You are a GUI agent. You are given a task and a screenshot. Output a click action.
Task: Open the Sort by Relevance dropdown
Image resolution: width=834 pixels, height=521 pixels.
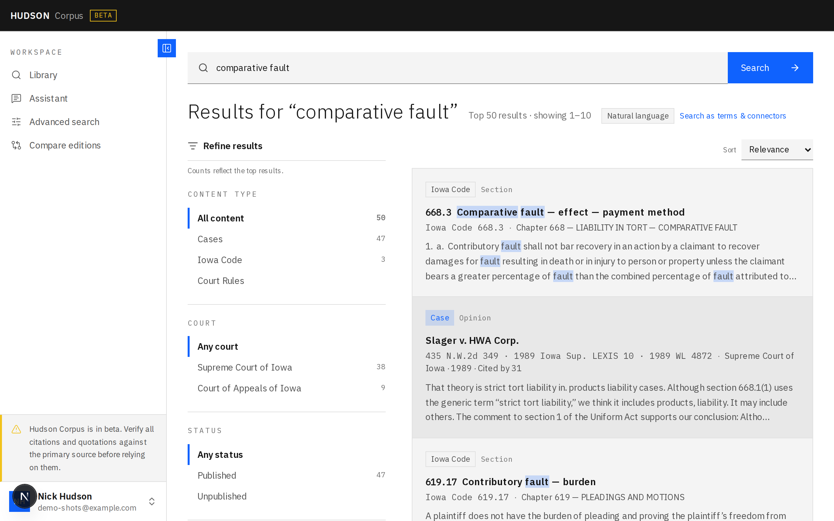[777, 149]
